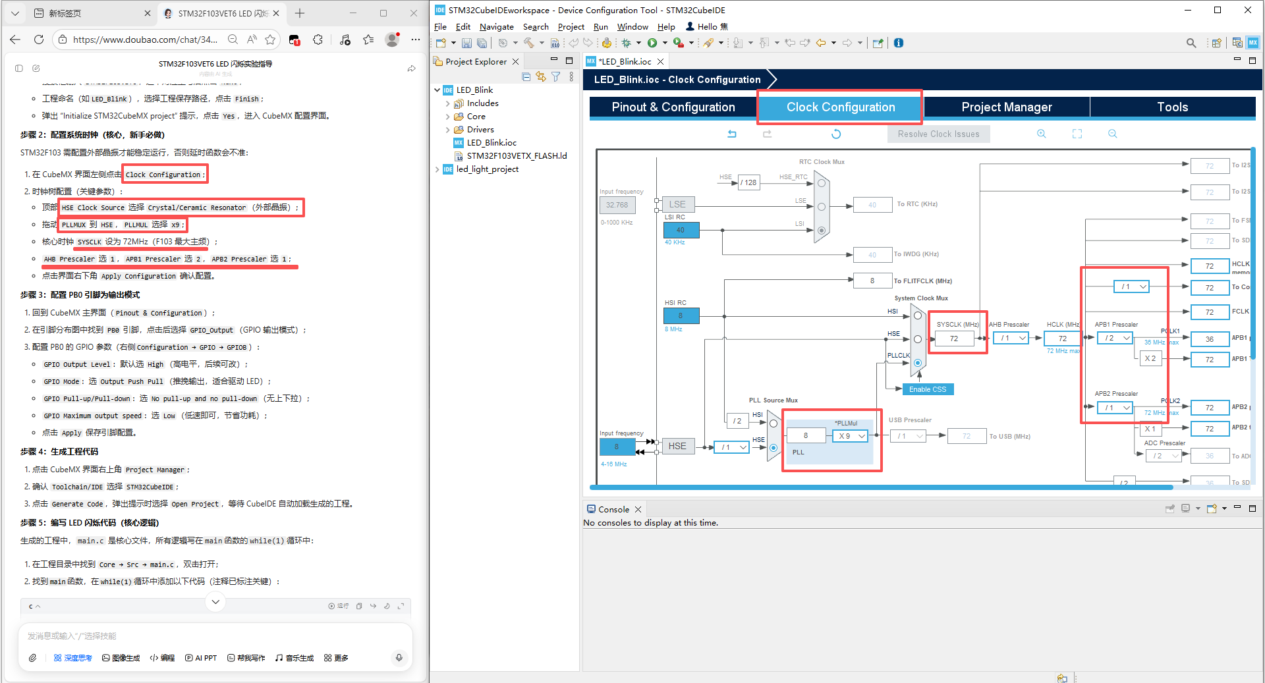Select HSE on System Clock Mux
The width and height of the screenshot is (1265, 683).
click(918, 339)
